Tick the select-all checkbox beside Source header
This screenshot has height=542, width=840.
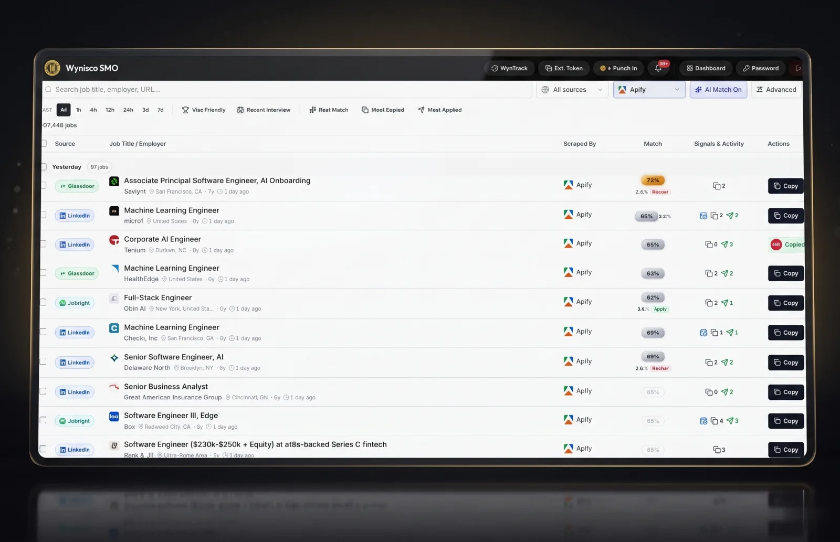pos(44,143)
